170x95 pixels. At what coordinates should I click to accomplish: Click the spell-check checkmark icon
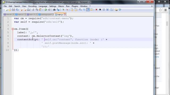click(x=120, y=10)
